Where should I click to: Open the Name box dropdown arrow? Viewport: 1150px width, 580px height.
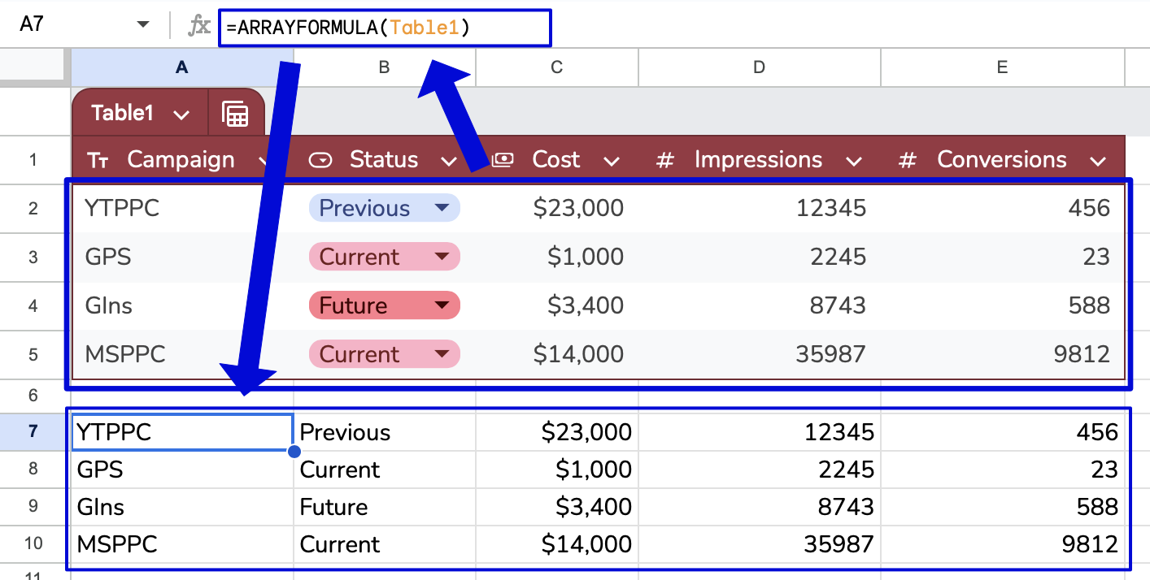(143, 24)
